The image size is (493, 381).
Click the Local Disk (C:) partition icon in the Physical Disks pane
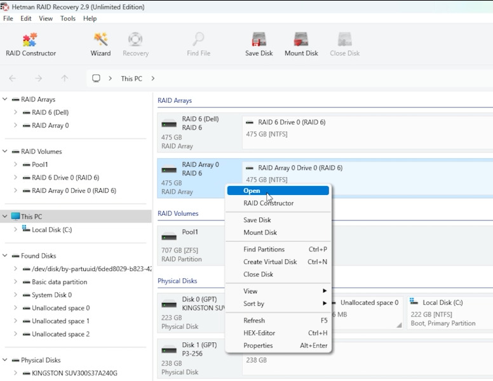point(414,302)
